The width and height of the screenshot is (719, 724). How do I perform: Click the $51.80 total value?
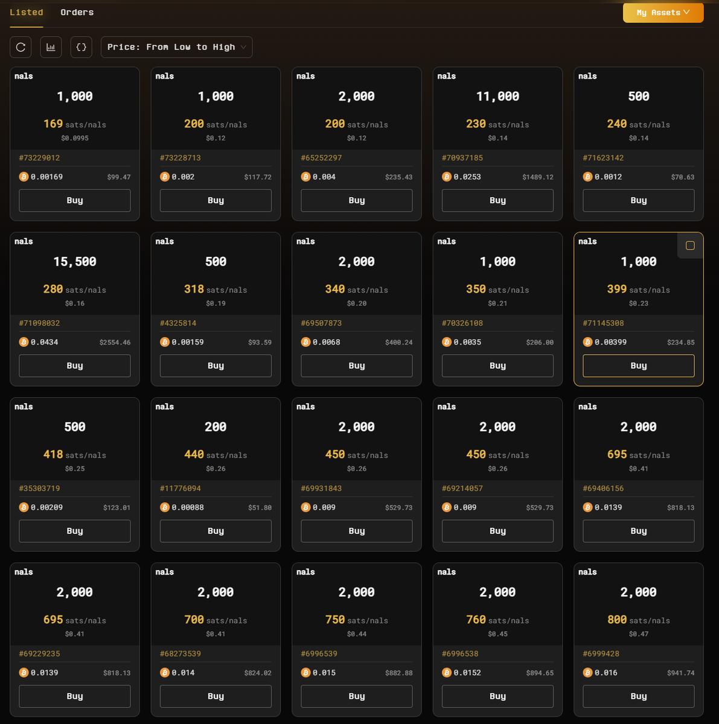pyautogui.click(x=260, y=508)
